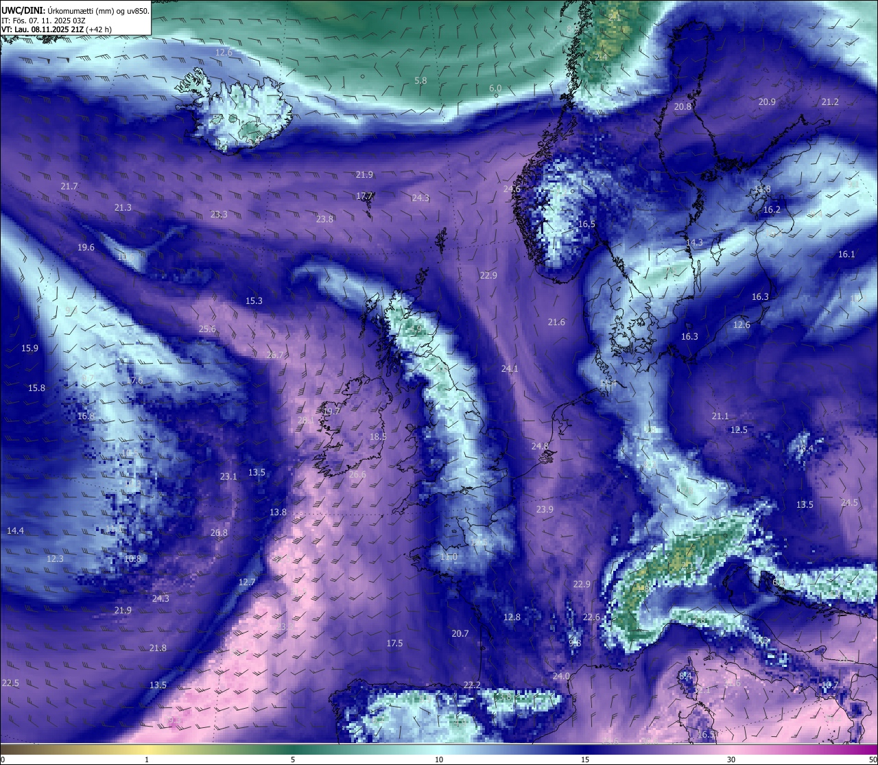878x765 pixels.
Task: Pick the 25.6 value label
Action: [x=207, y=329]
